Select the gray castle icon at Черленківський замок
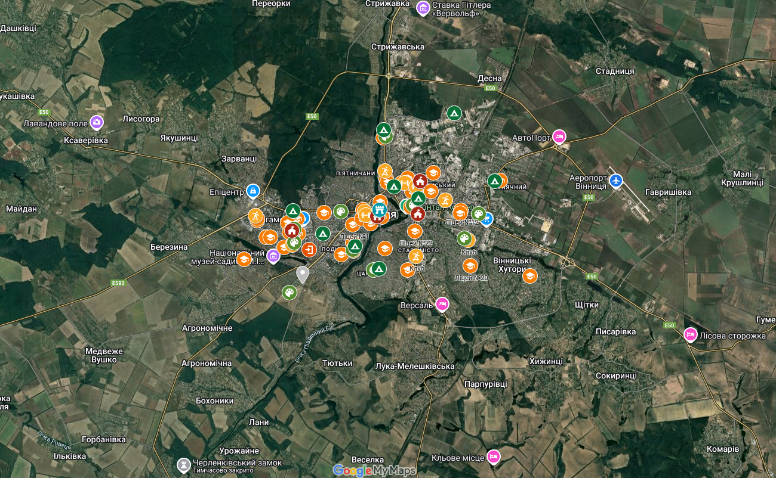The image size is (776, 478). point(184,464)
